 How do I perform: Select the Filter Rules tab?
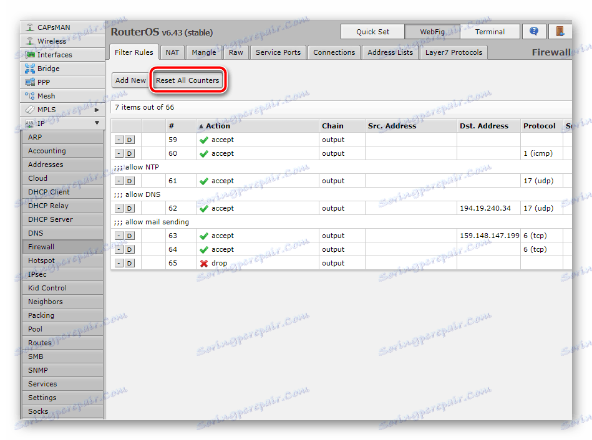[134, 52]
